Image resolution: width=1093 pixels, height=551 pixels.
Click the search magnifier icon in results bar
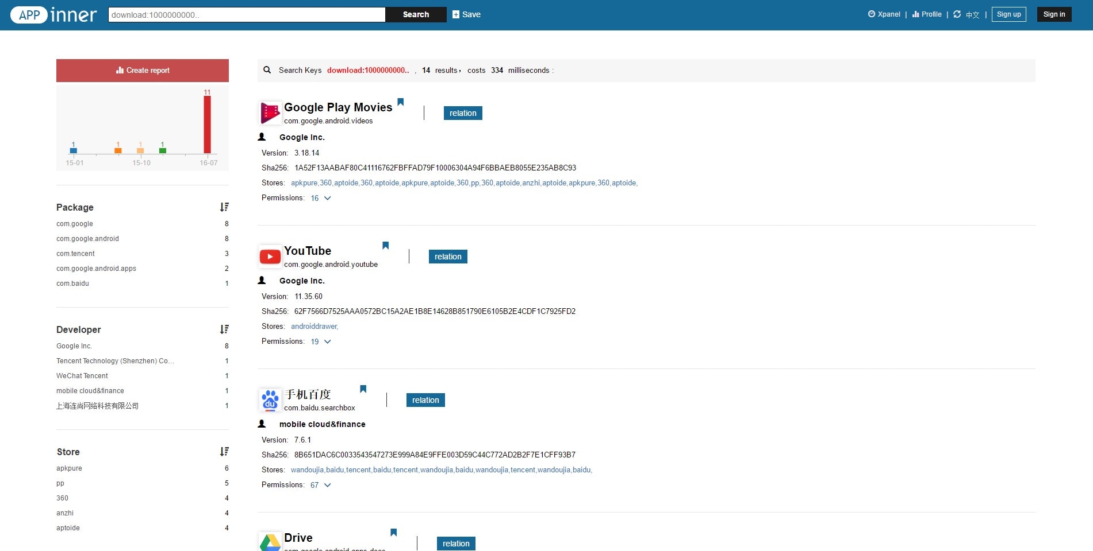[267, 70]
